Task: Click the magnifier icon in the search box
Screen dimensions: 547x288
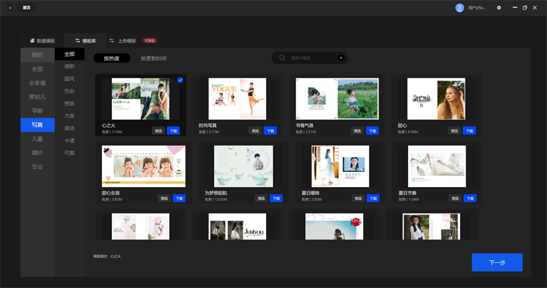Action: (282, 58)
